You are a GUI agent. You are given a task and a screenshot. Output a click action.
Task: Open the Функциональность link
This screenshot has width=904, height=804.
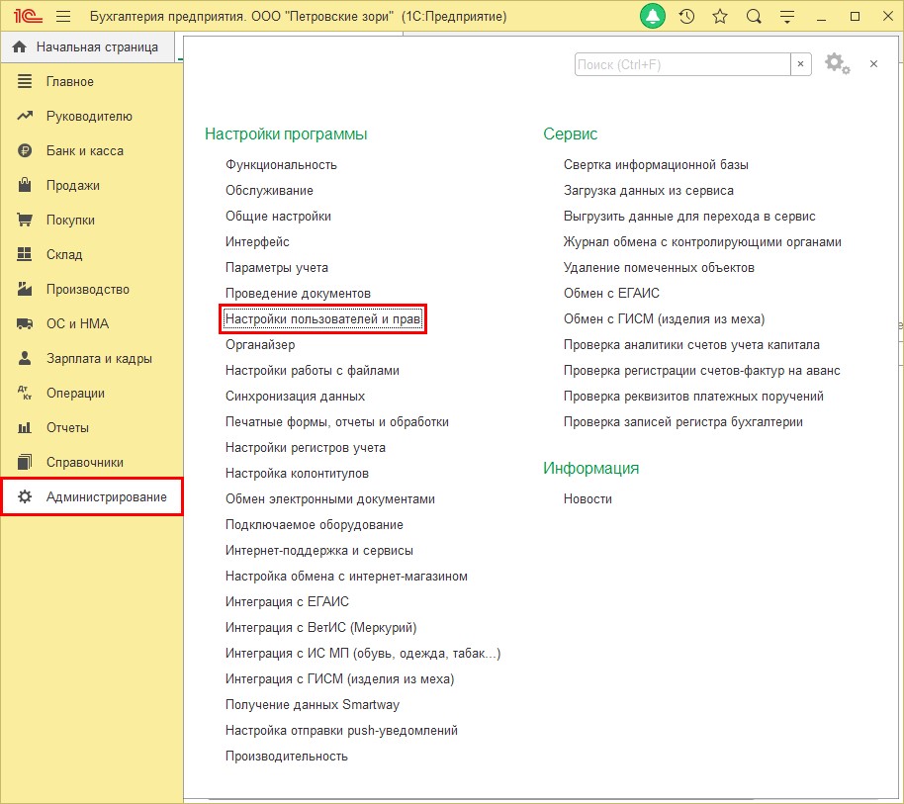pos(281,165)
